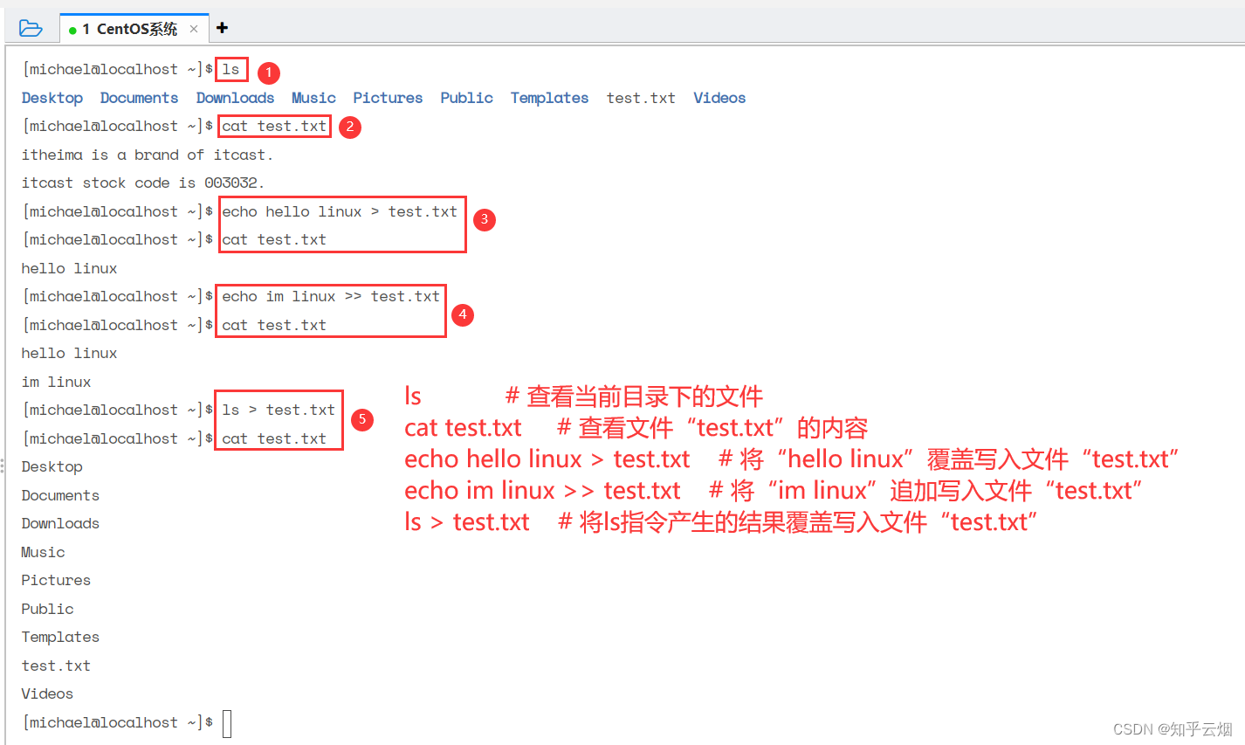This screenshot has width=1245, height=745.
Task: Click the command 'echo im linux >> test.txt'
Action: pos(331,296)
